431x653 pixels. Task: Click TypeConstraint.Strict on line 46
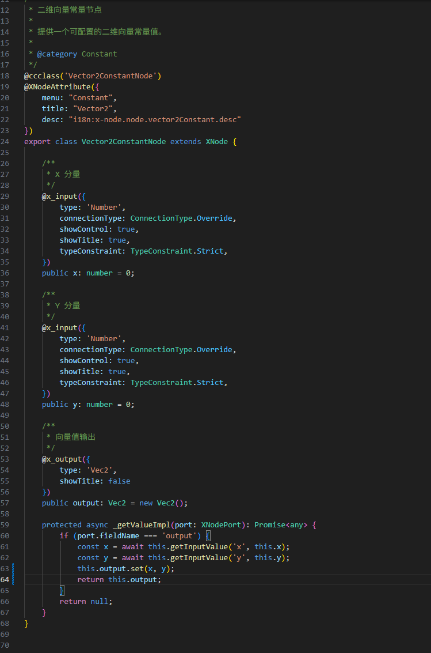tap(177, 382)
